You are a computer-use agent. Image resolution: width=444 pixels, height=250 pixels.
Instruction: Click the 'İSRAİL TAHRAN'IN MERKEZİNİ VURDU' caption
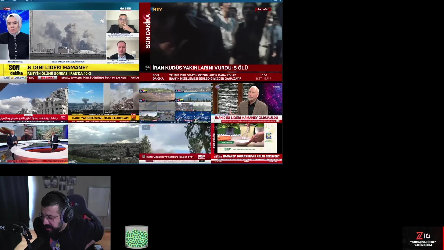(x=68, y=61)
